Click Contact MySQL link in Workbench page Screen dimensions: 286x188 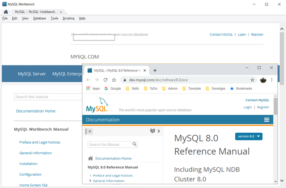tap(221, 34)
